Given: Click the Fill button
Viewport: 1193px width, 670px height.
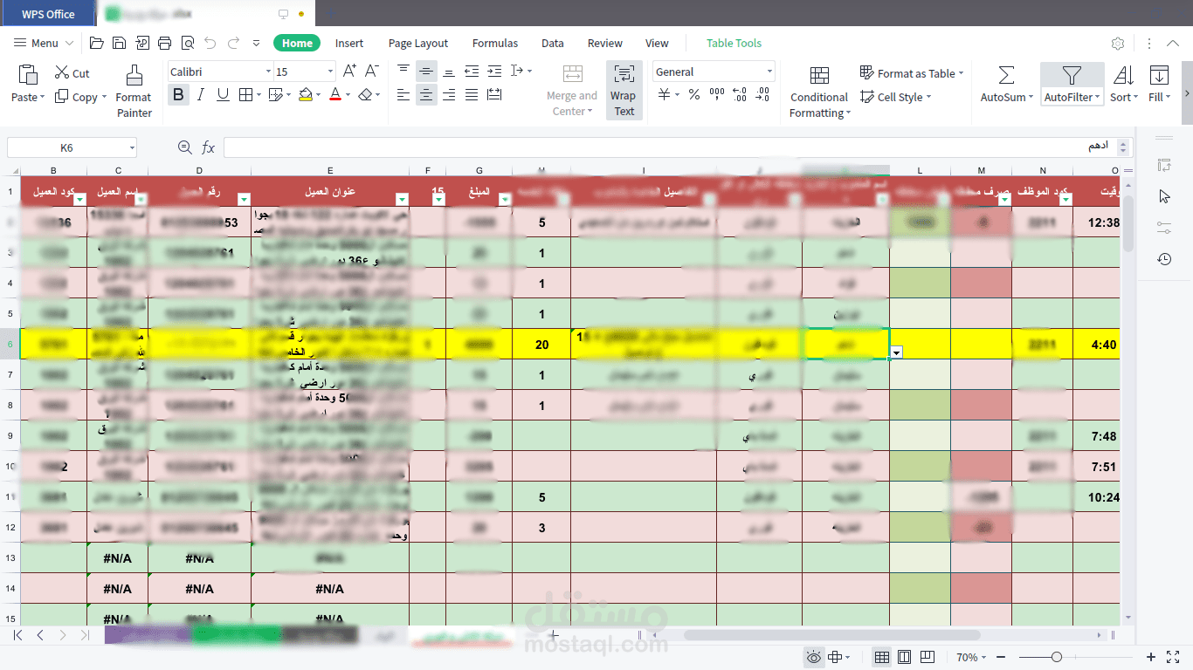Looking at the screenshot, I should pyautogui.click(x=1160, y=84).
